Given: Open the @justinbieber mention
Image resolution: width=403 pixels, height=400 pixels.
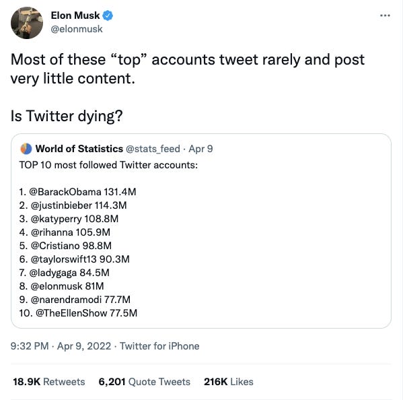Looking at the screenshot, I should pos(61,205).
